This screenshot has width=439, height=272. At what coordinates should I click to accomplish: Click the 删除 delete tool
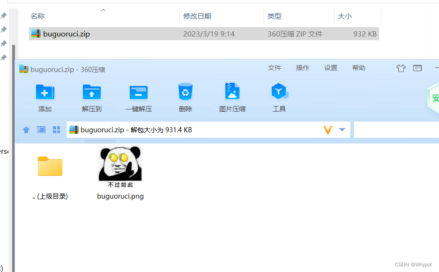click(x=185, y=97)
